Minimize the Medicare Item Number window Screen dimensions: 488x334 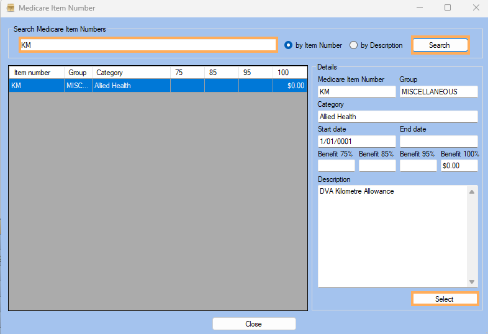click(x=420, y=8)
